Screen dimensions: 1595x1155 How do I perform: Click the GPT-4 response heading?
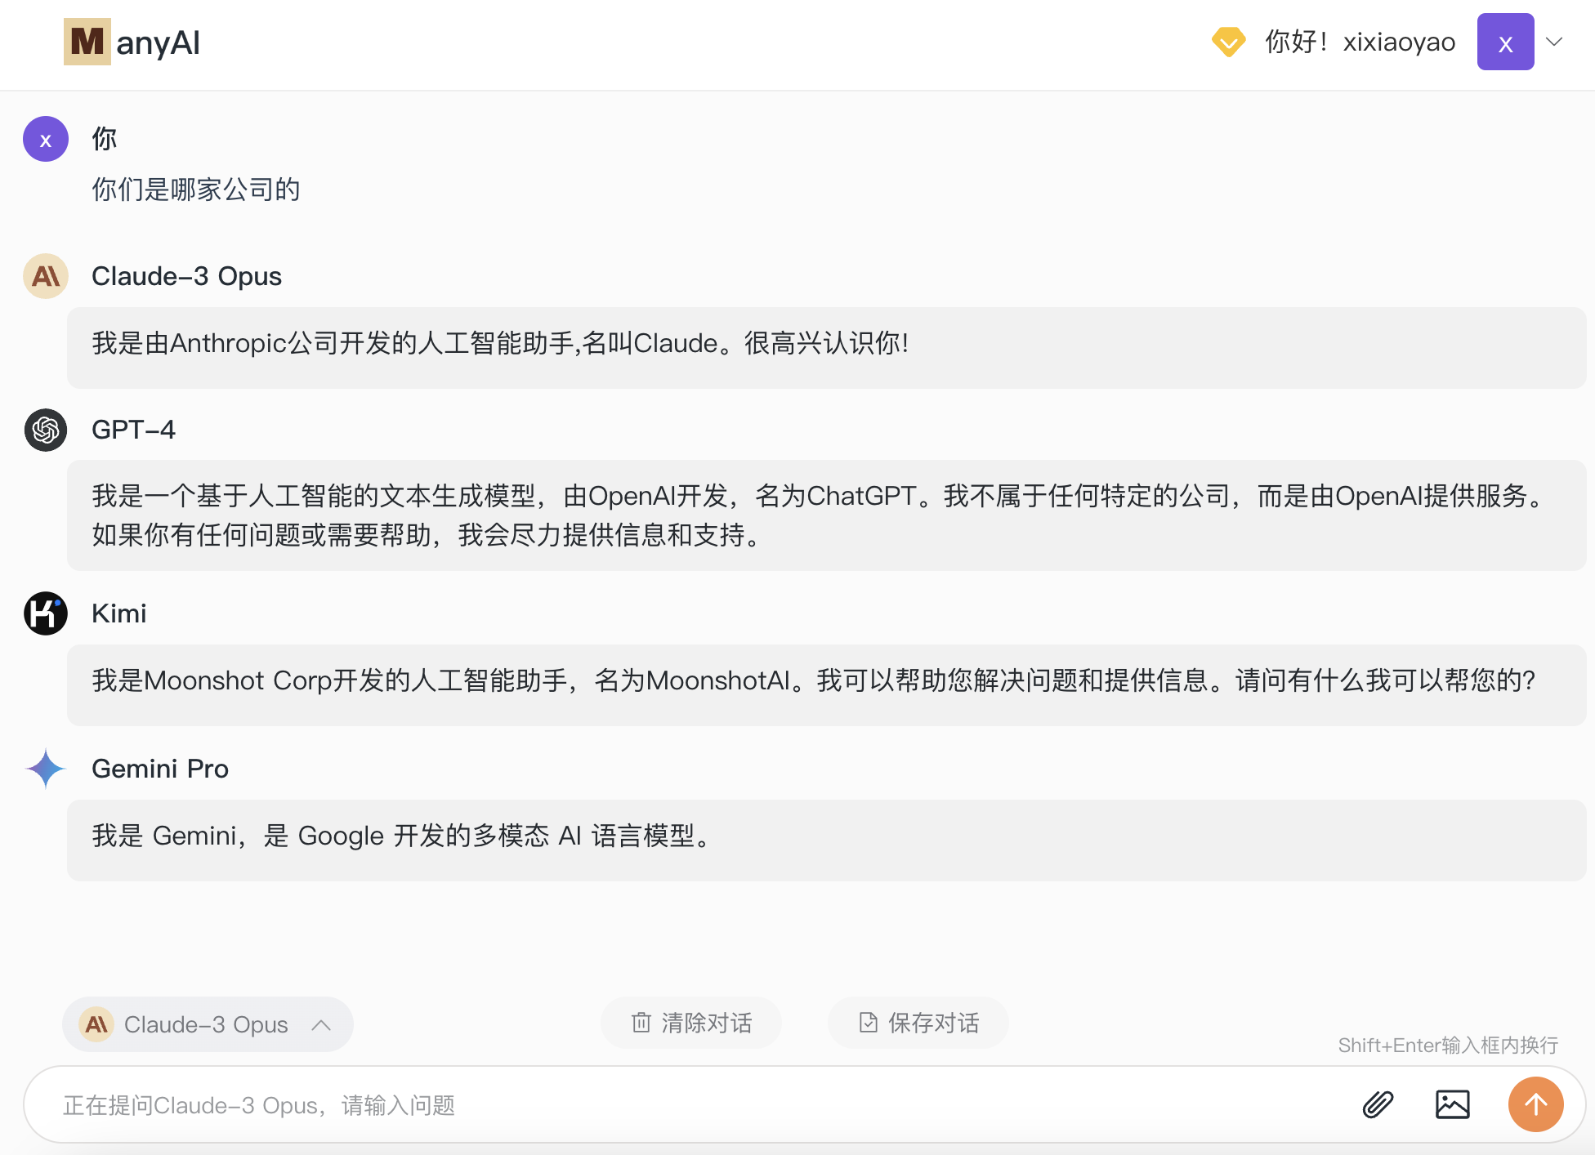pyautogui.click(x=133, y=430)
